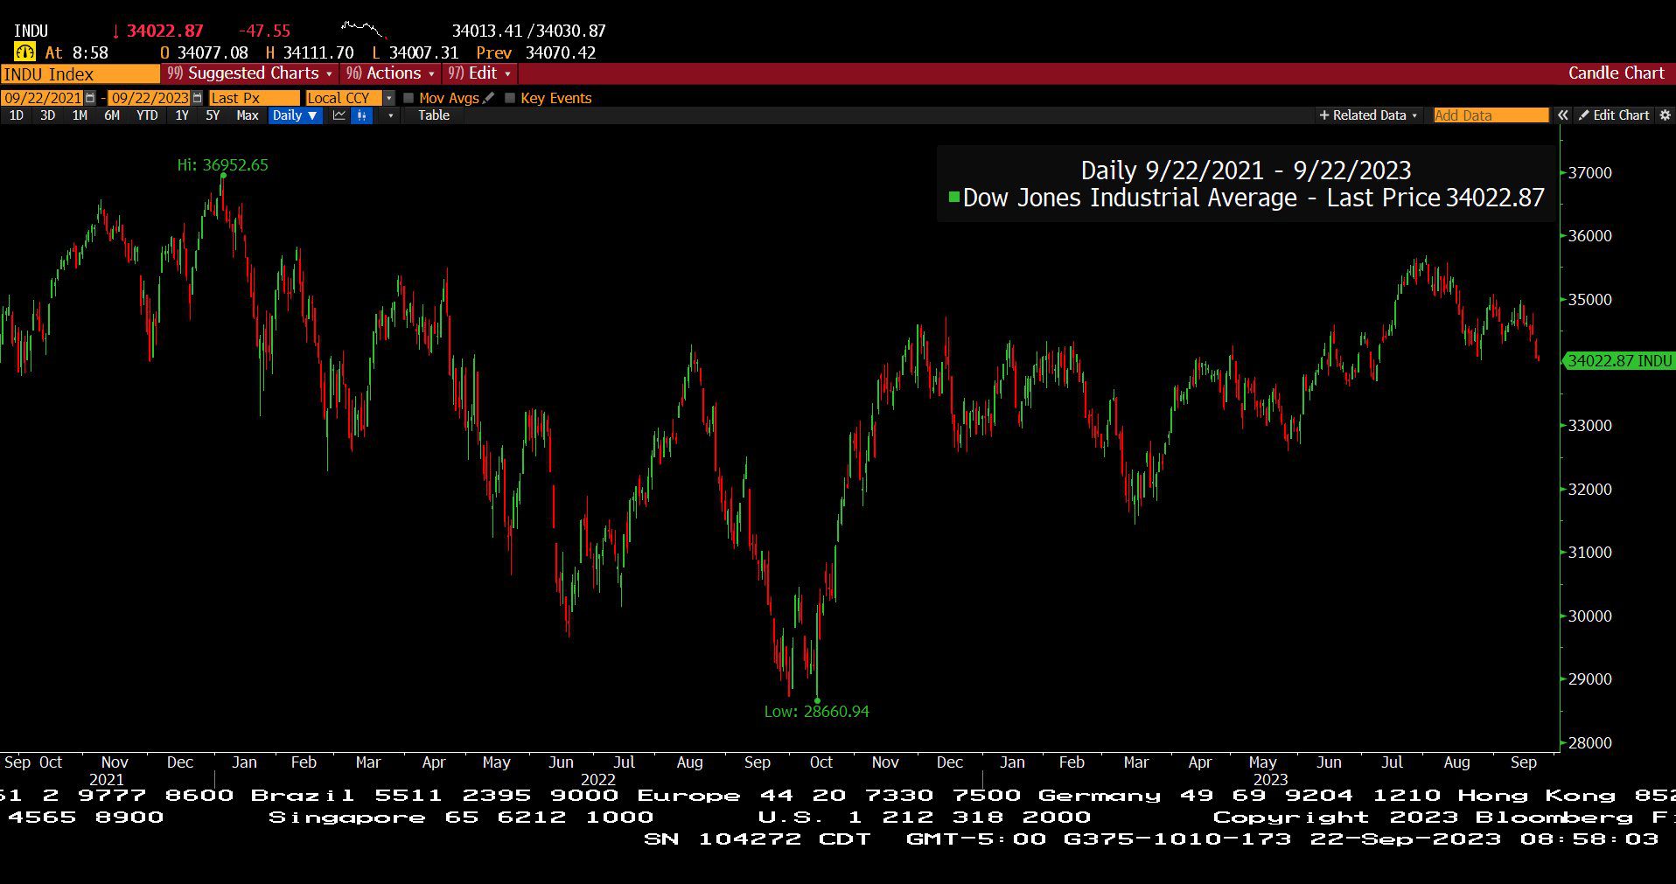This screenshot has width=1676, height=884.
Task: Click the Candle Chart title text
Action: (x=1616, y=73)
